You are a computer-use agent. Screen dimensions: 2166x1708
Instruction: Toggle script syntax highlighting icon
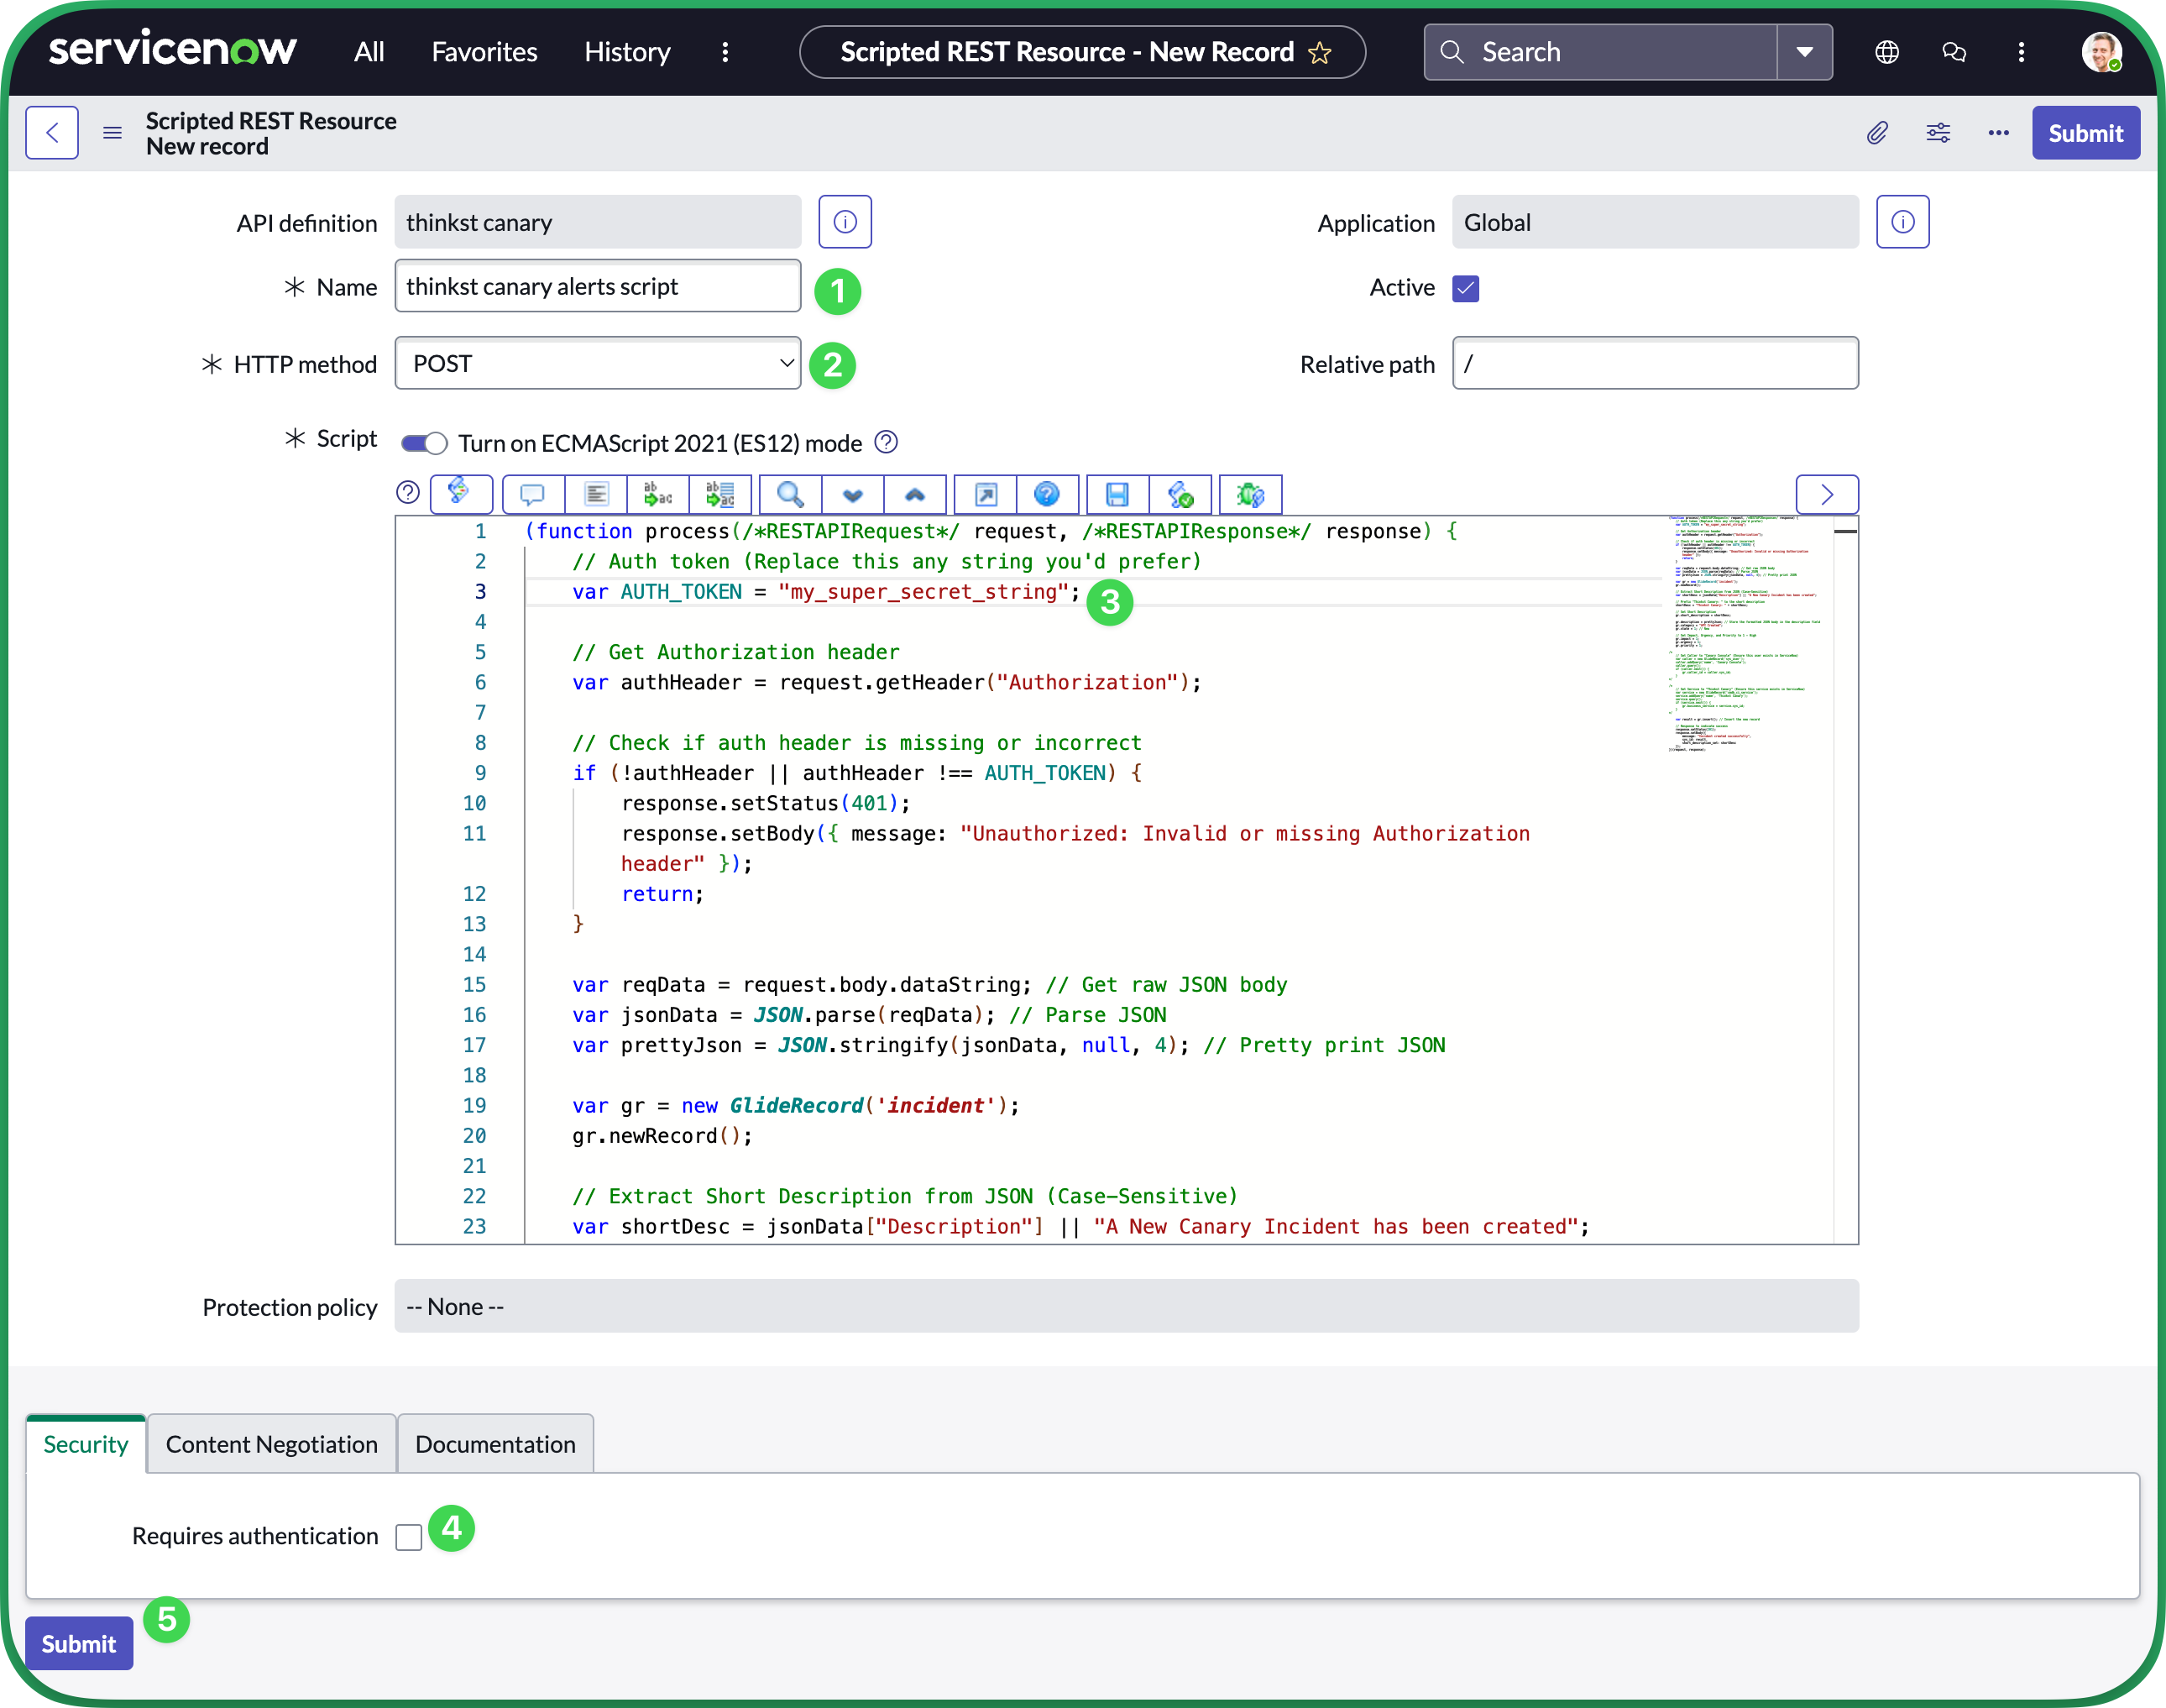coord(460,494)
